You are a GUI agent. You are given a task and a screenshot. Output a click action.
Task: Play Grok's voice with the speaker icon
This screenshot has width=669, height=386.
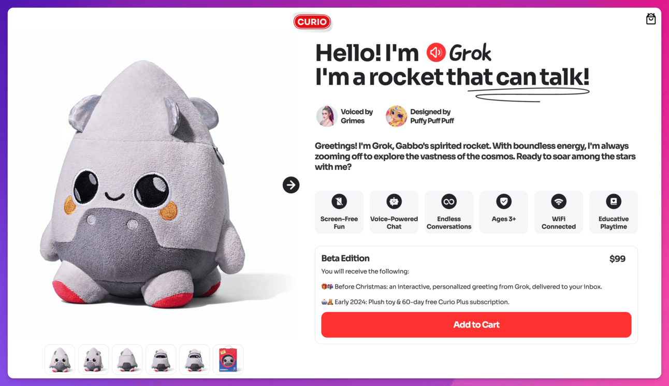(436, 52)
